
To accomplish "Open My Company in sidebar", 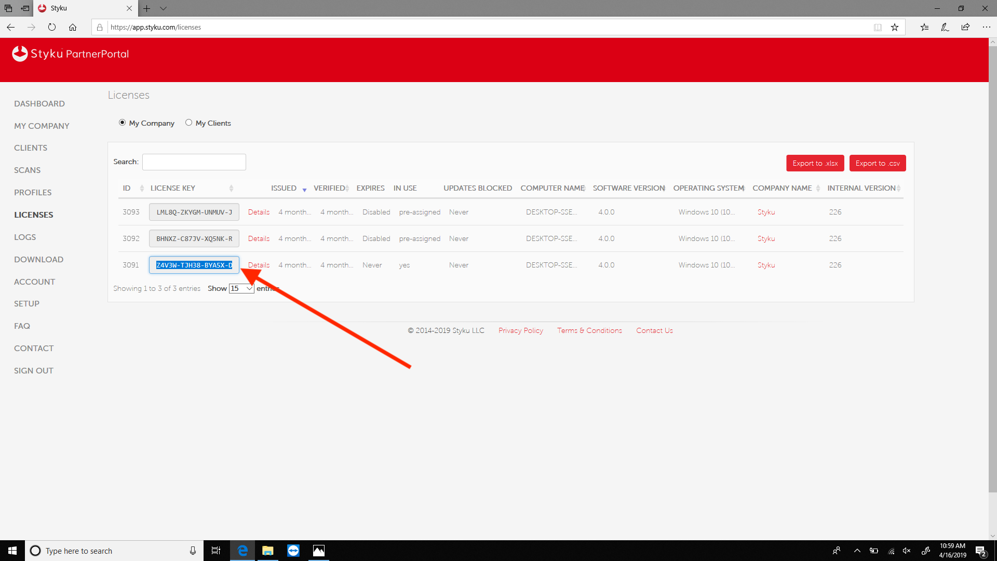I will tap(42, 126).
